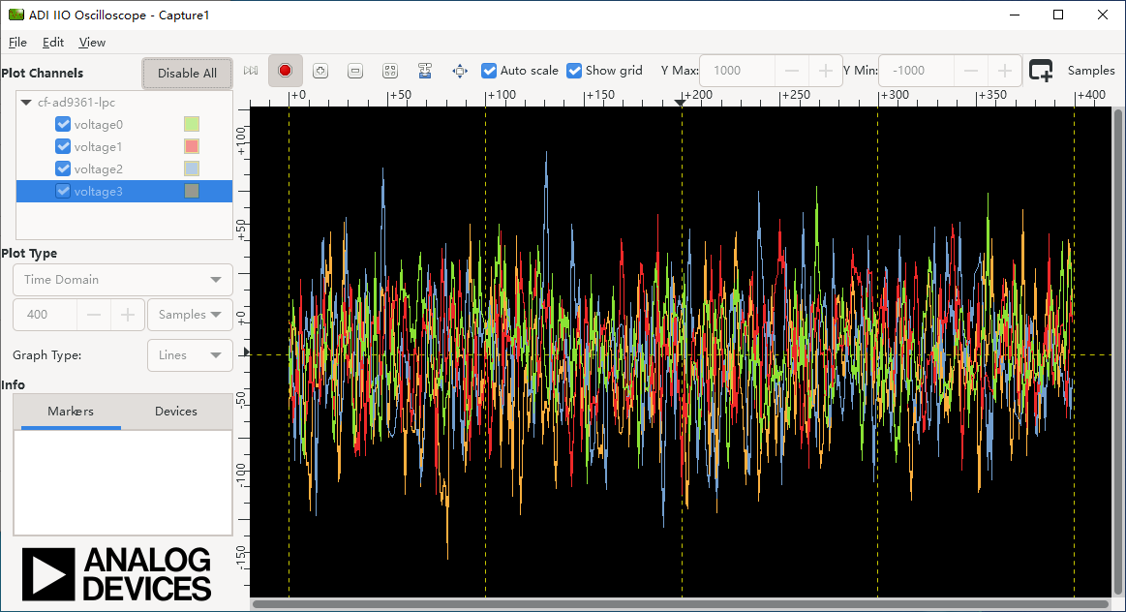Image resolution: width=1126 pixels, height=612 pixels.
Task: Open the Edit menu
Action: (x=53, y=43)
